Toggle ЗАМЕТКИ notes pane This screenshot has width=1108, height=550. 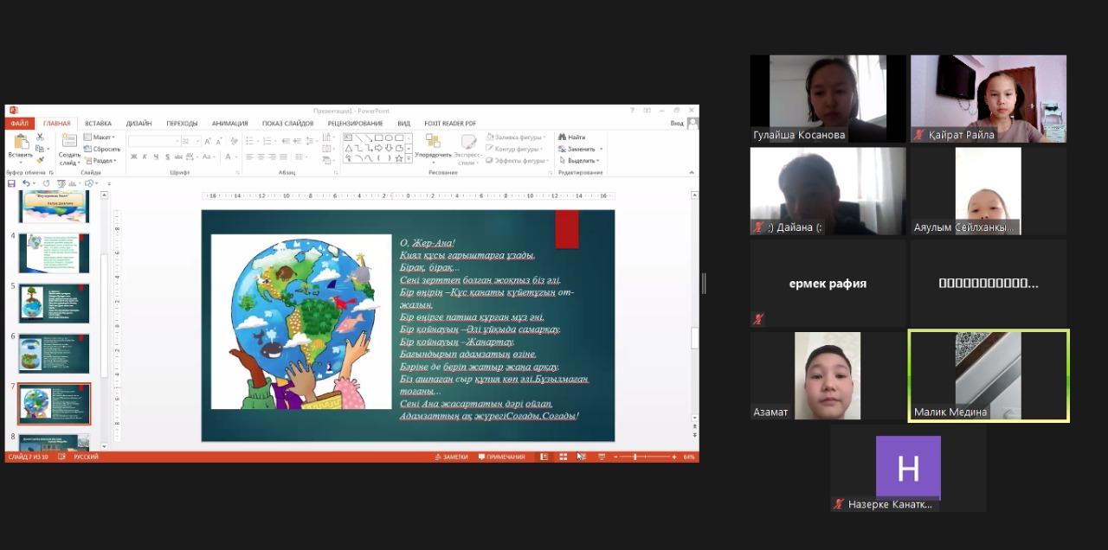point(451,457)
